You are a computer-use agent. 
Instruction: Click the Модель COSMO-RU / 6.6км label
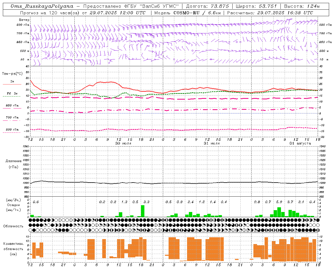click(187, 13)
